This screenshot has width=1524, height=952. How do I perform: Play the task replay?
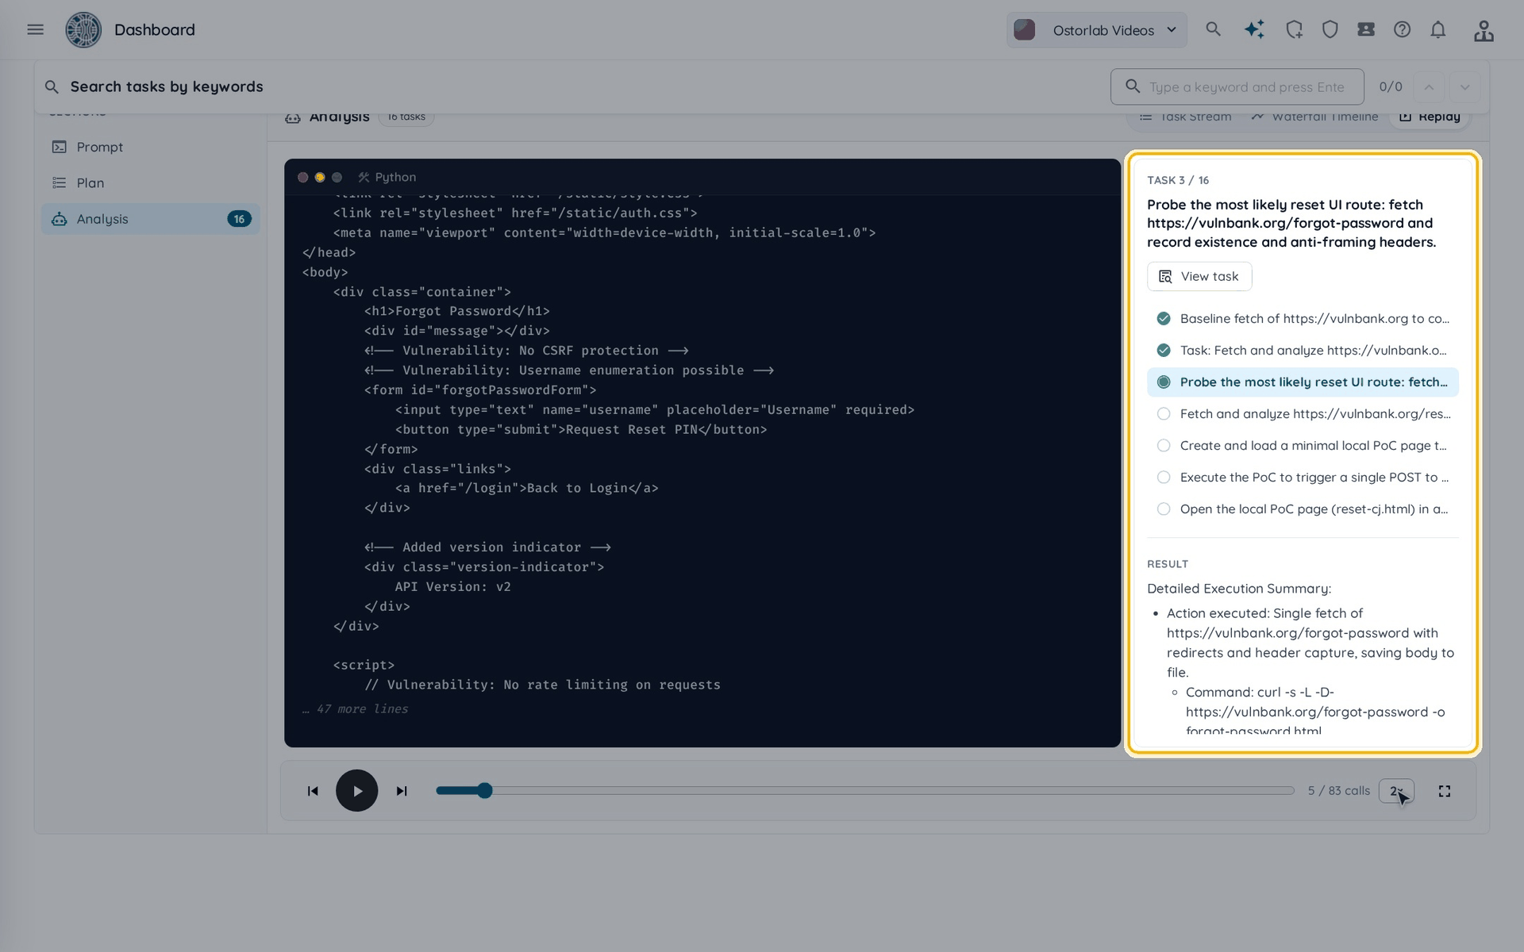pyautogui.click(x=357, y=791)
